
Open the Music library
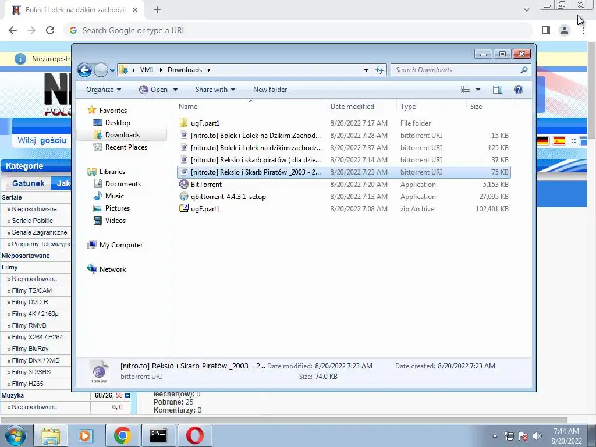point(115,196)
